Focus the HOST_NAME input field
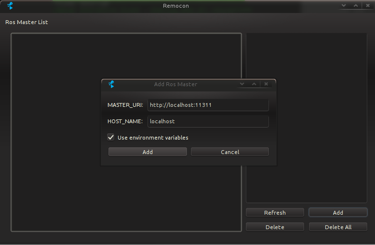The height and width of the screenshot is (245, 375). tap(208, 121)
